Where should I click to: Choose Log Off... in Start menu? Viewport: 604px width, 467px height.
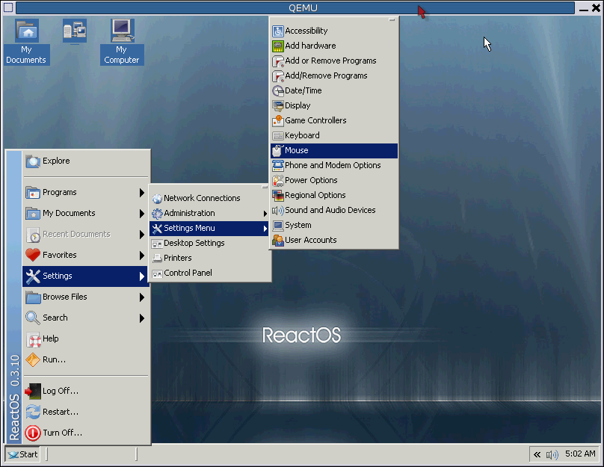pyautogui.click(x=85, y=391)
